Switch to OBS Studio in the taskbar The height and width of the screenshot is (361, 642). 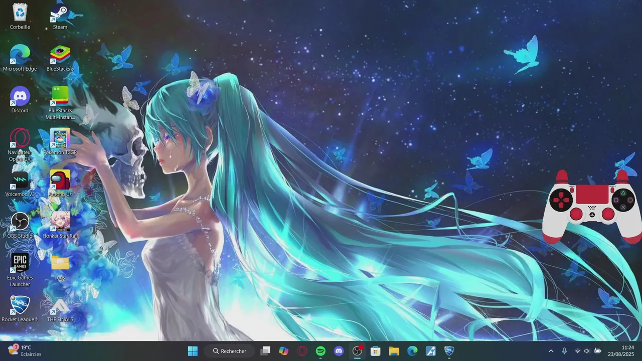pyautogui.click(x=357, y=351)
